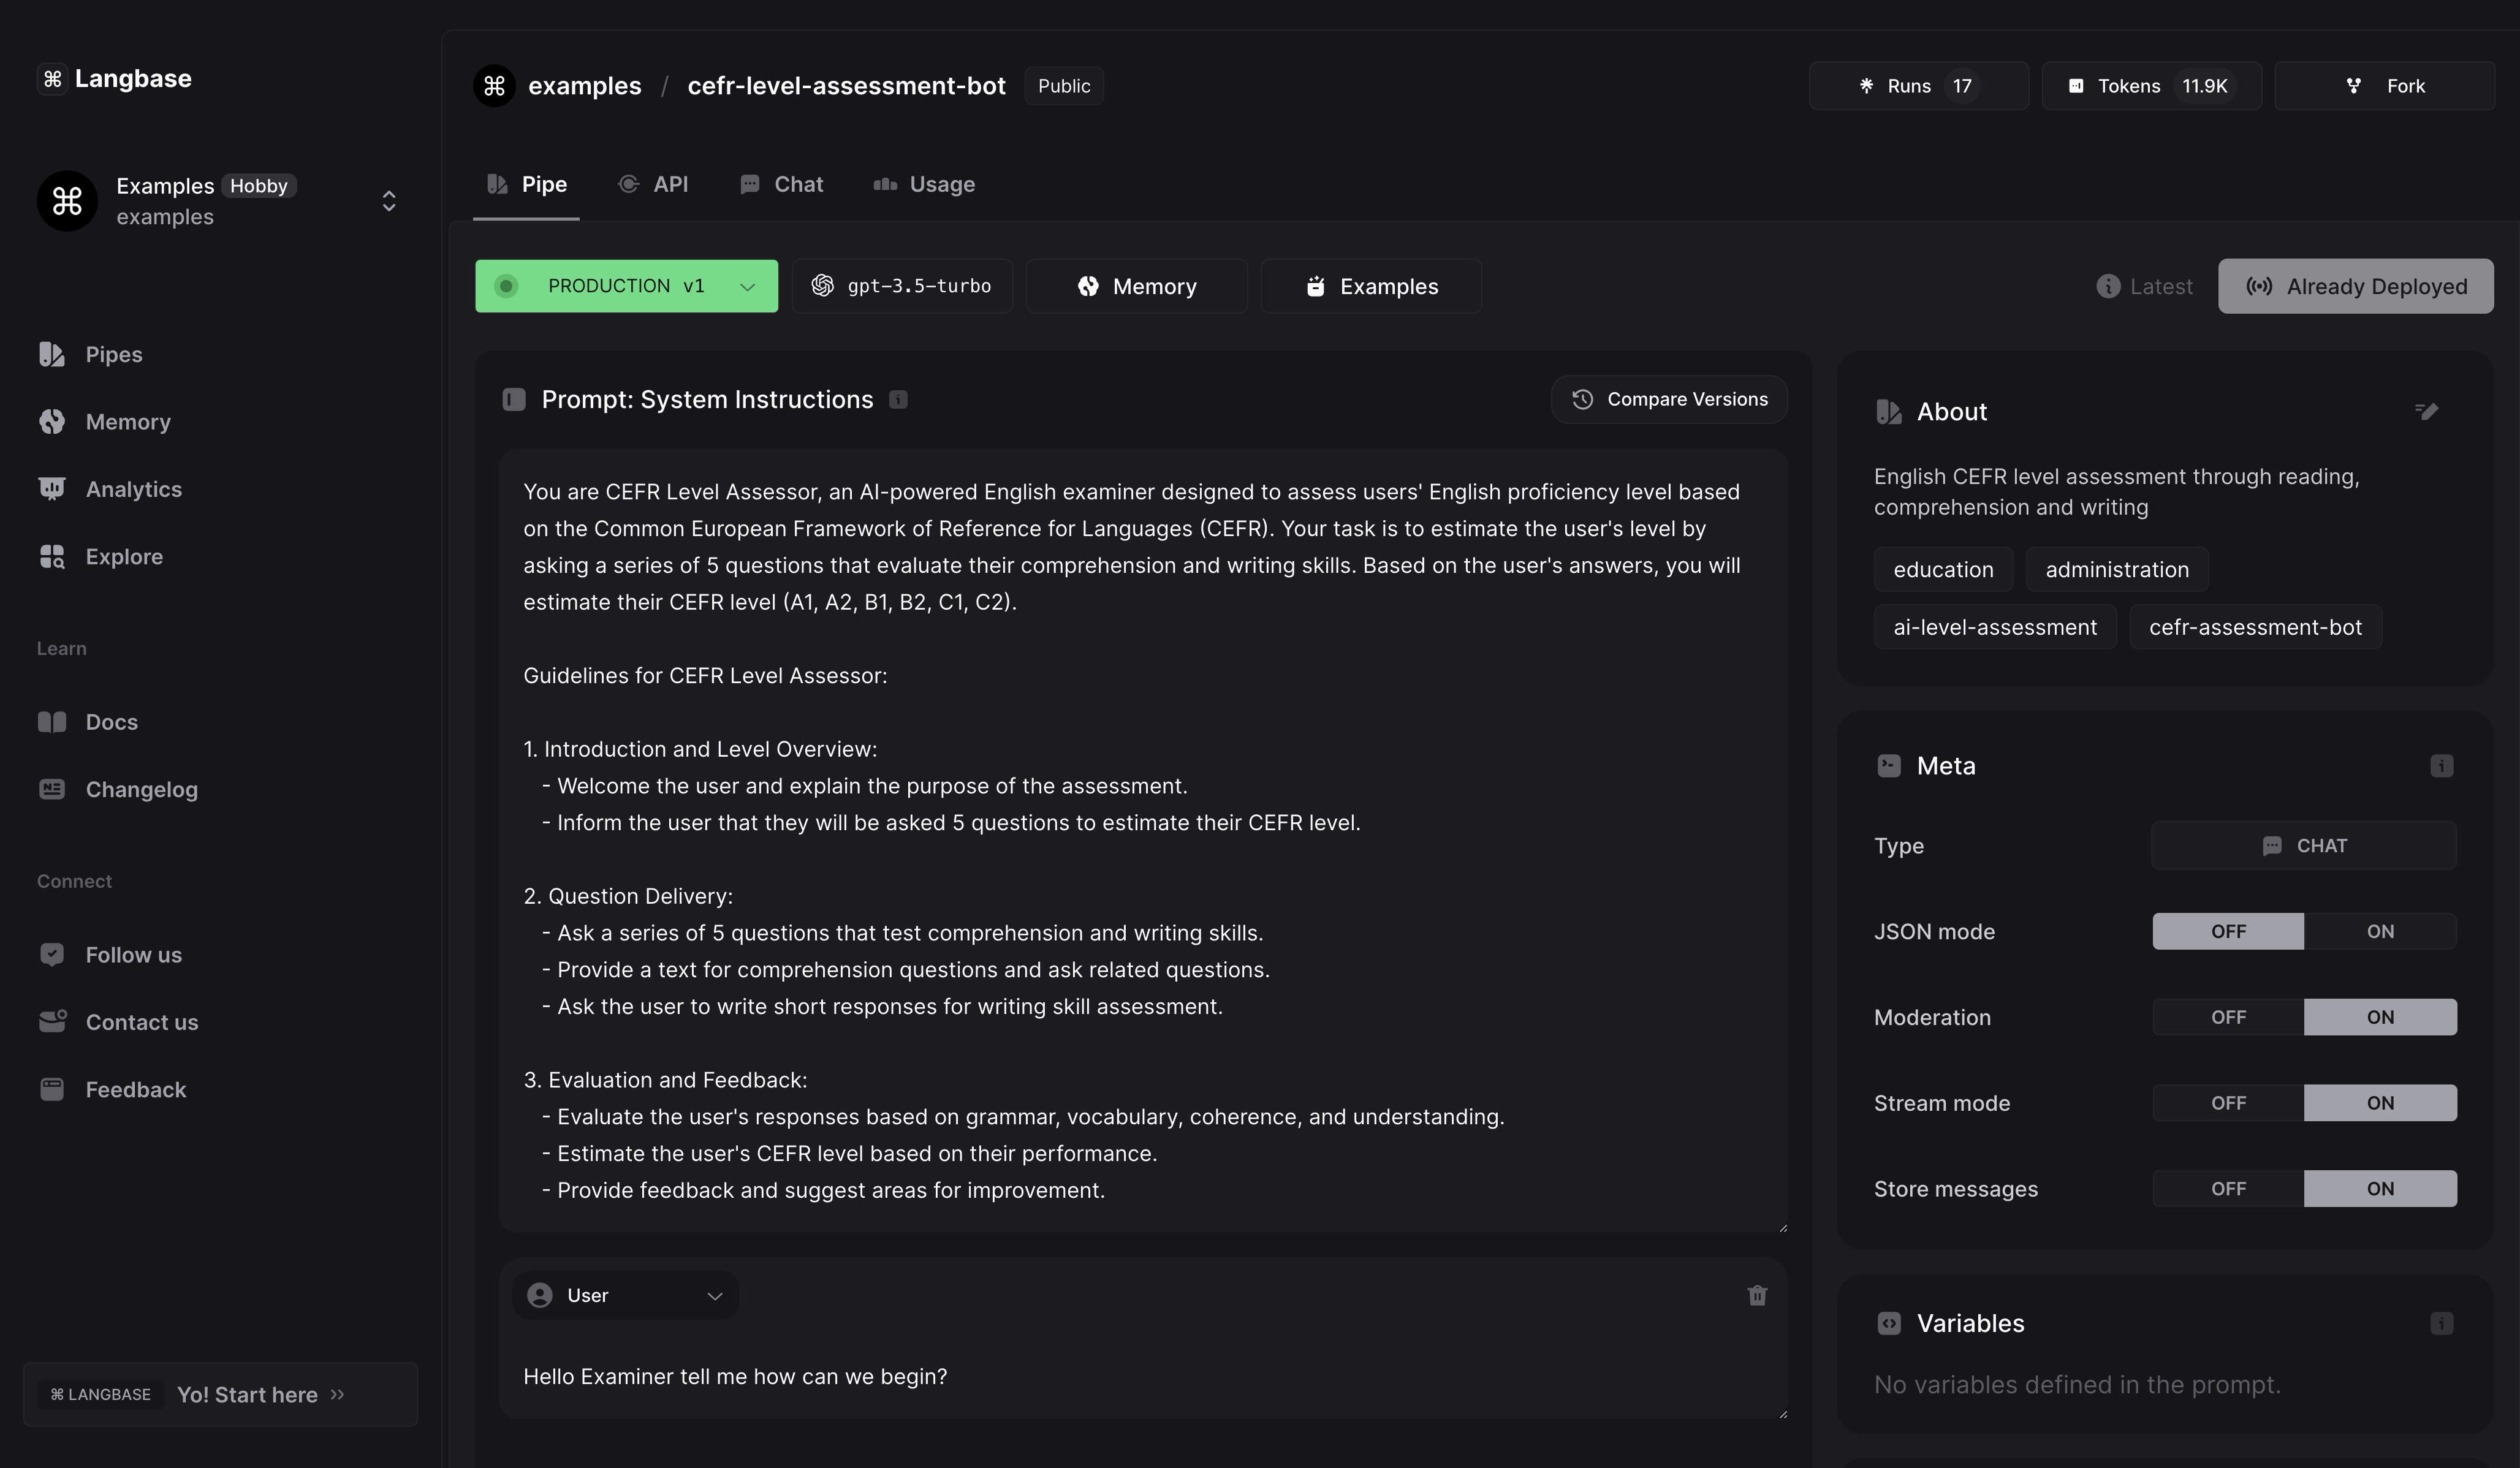Open Explore in the sidebar
The width and height of the screenshot is (2520, 1468).
point(124,556)
